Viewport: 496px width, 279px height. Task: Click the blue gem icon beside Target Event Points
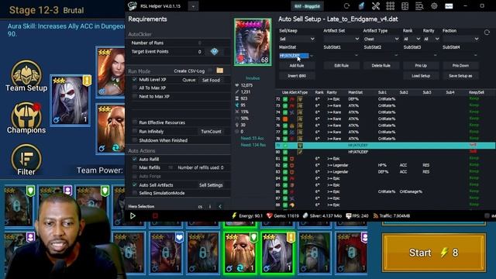(214, 51)
